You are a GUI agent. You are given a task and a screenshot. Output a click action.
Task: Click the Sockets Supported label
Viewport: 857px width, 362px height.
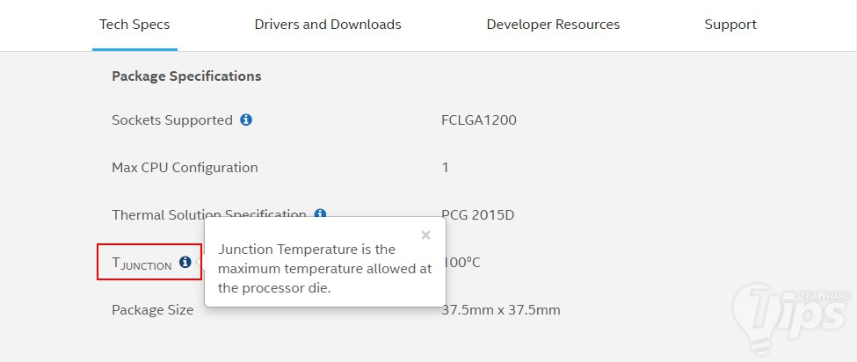[172, 120]
